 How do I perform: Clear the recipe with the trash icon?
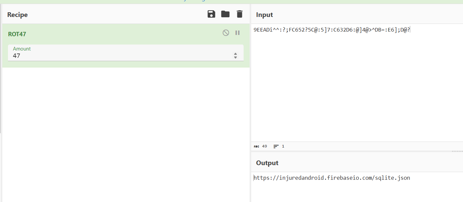(x=239, y=14)
